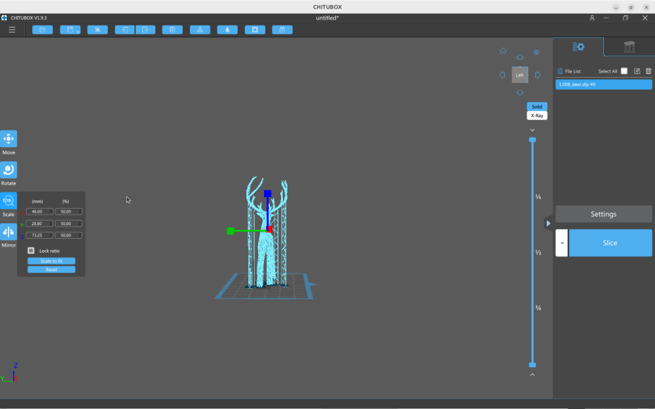Click the up chevron below layer slider
This screenshot has width=655, height=409.
tap(532, 375)
